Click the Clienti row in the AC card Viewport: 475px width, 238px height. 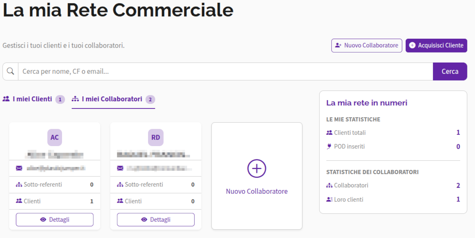[55, 201]
